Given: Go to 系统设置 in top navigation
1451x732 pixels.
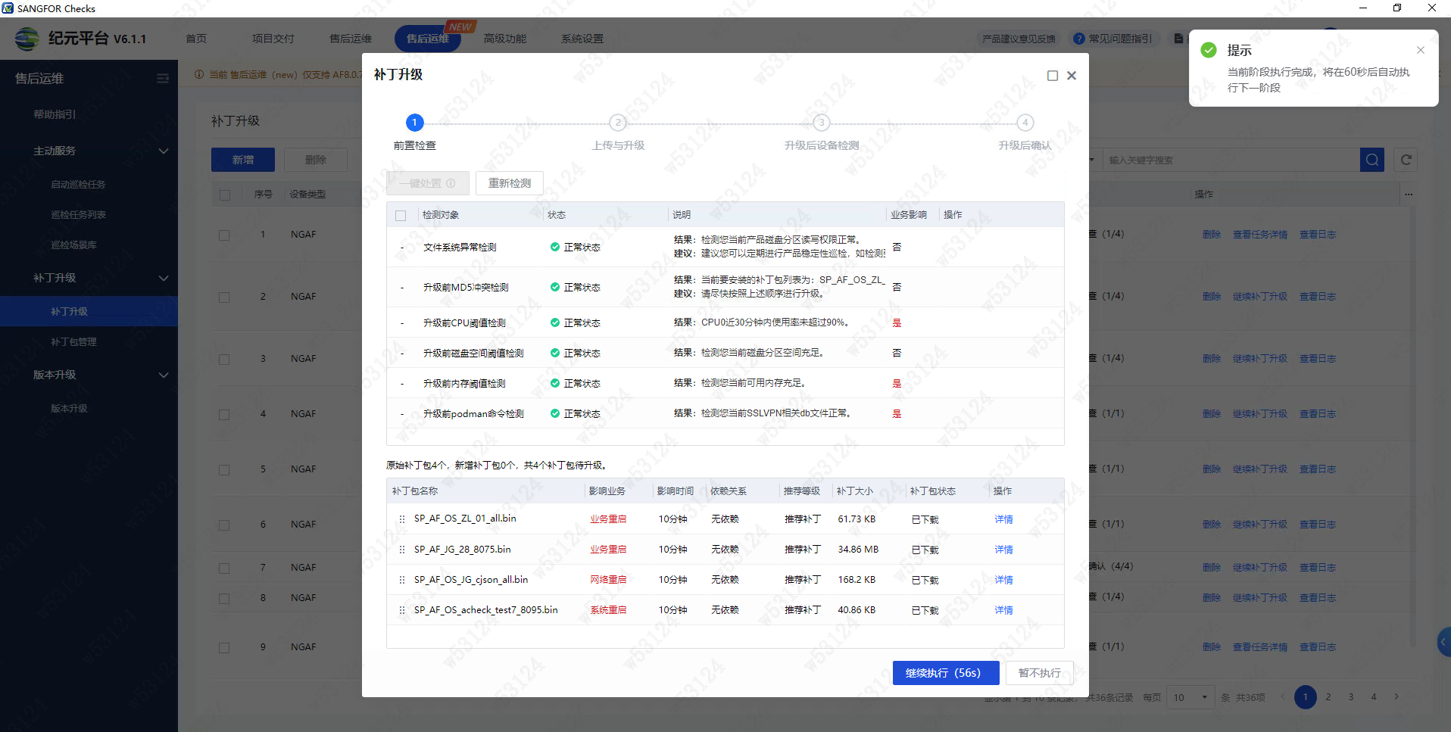Looking at the screenshot, I should (582, 39).
